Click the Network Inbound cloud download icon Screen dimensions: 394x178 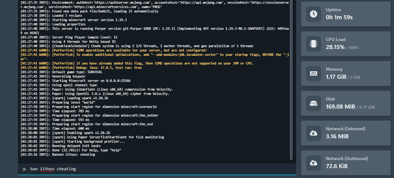pyautogui.click(x=314, y=133)
